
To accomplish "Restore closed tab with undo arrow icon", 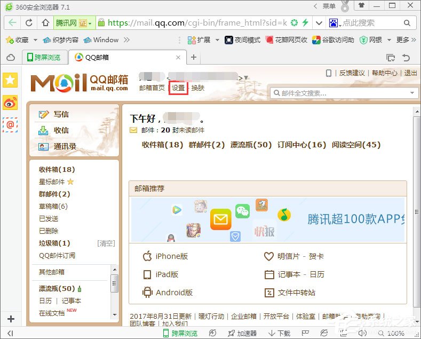I will (406, 58).
